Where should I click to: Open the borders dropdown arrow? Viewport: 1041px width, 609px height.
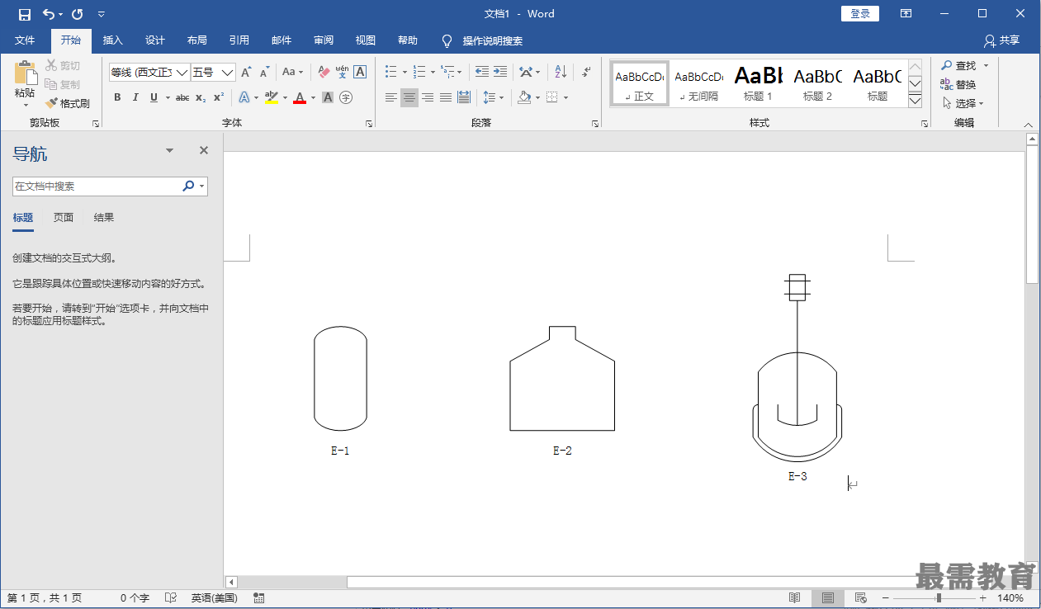[566, 97]
